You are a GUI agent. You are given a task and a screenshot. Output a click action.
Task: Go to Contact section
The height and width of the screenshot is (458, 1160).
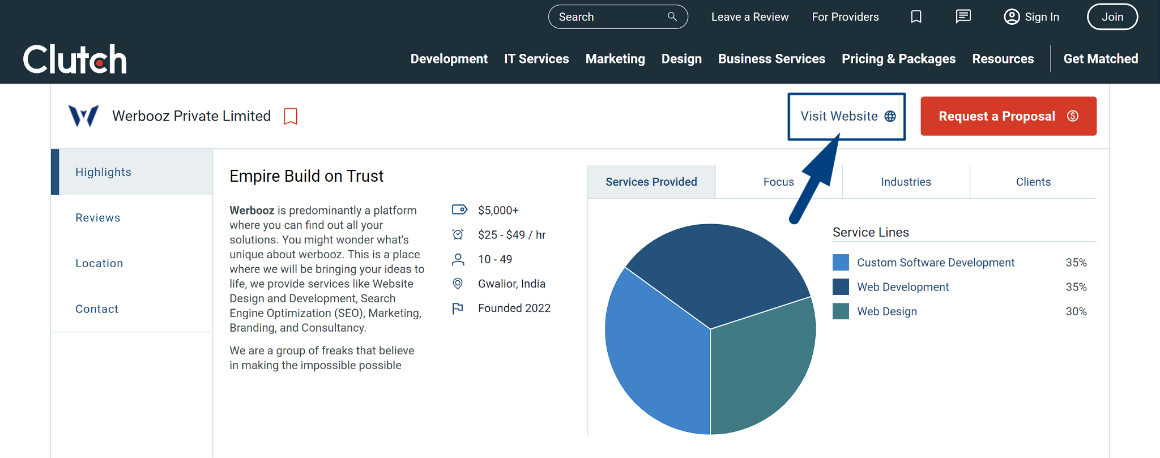[97, 309]
